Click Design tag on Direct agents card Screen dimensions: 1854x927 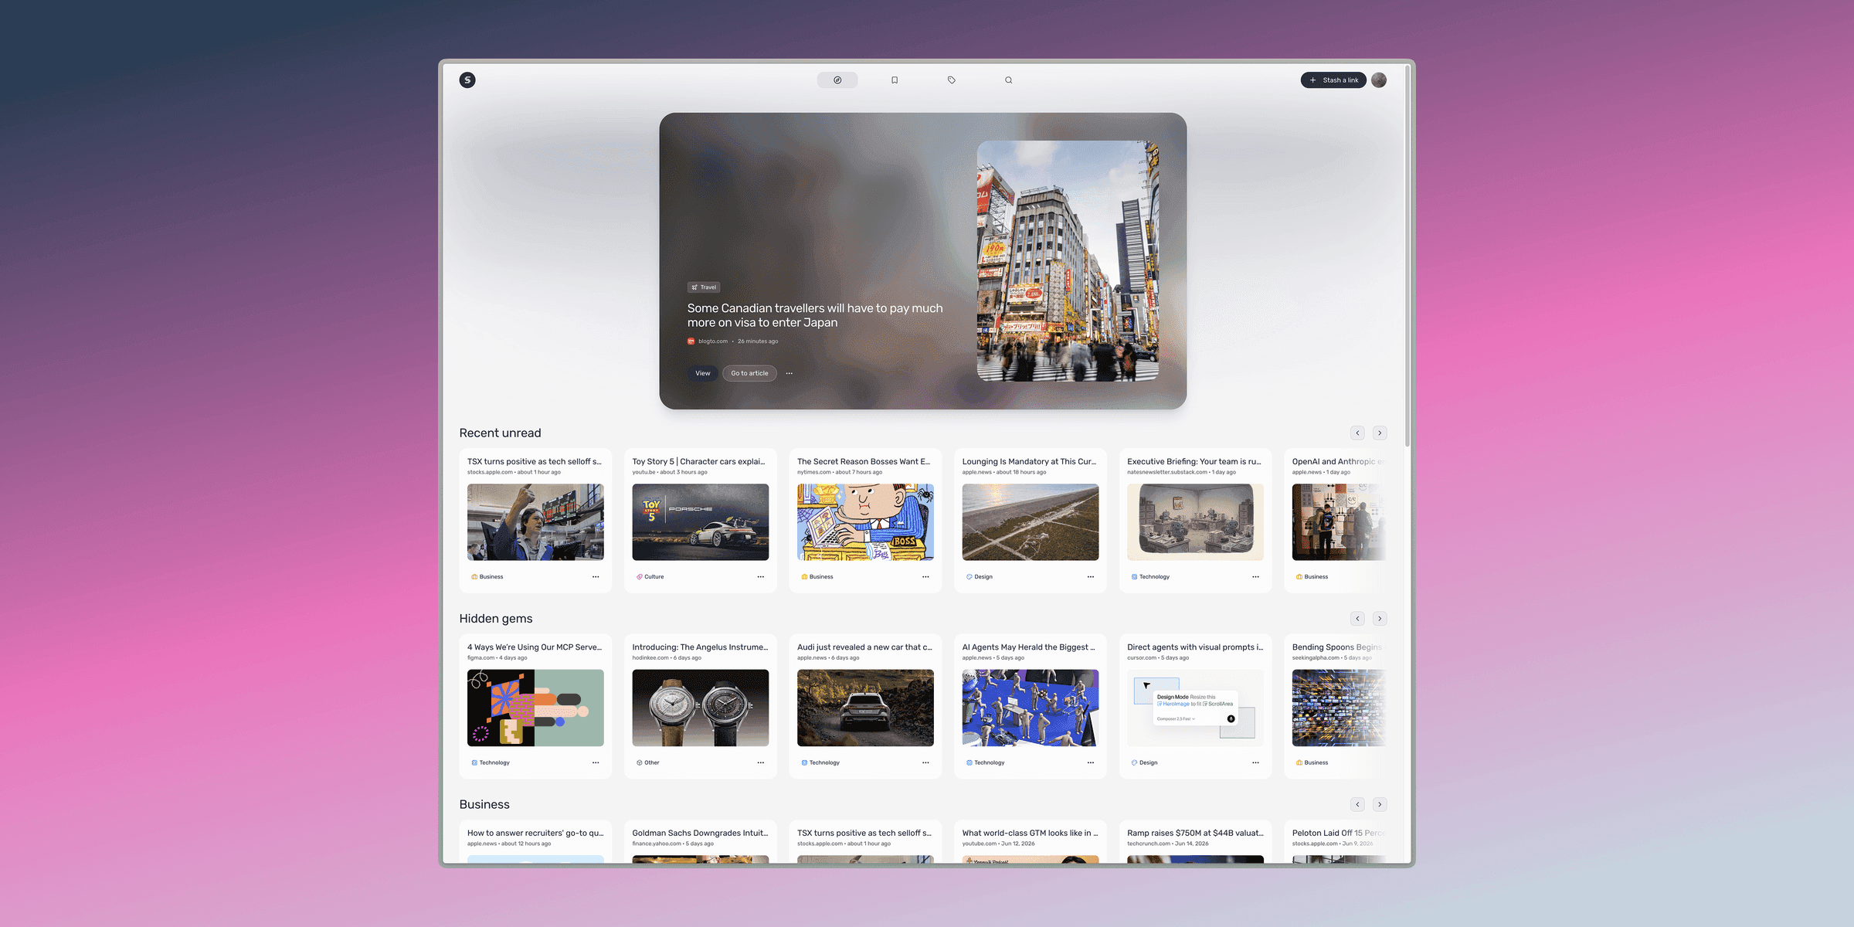pos(1145,762)
